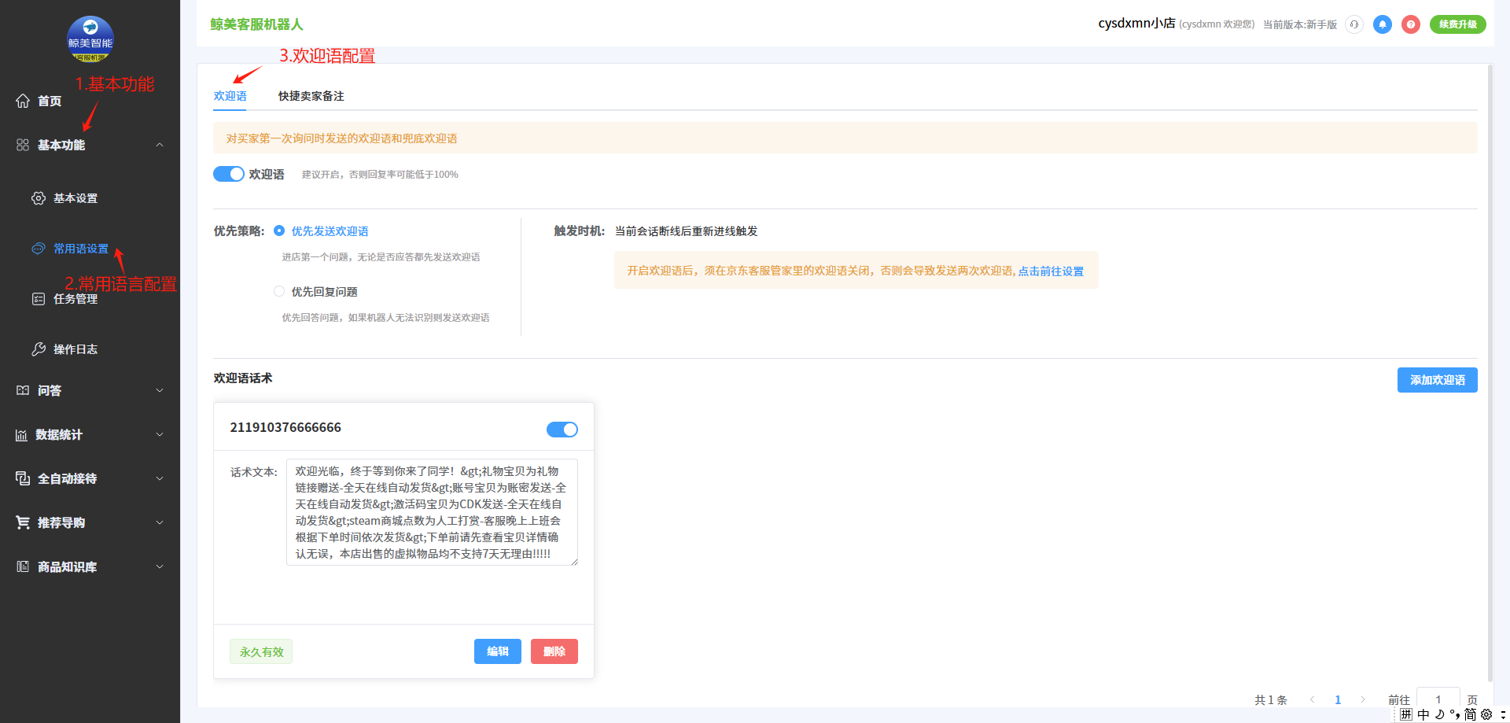Viewport: 1510px width, 723px height.
Task: Open the blue notification bell icon
Action: click(x=1382, y=24)
